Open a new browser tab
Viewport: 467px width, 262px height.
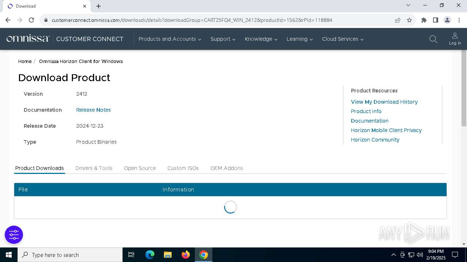(x=99, y=6)
